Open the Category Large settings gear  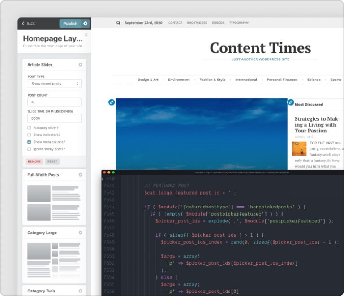pyautogui.click(x=81, y=233)
